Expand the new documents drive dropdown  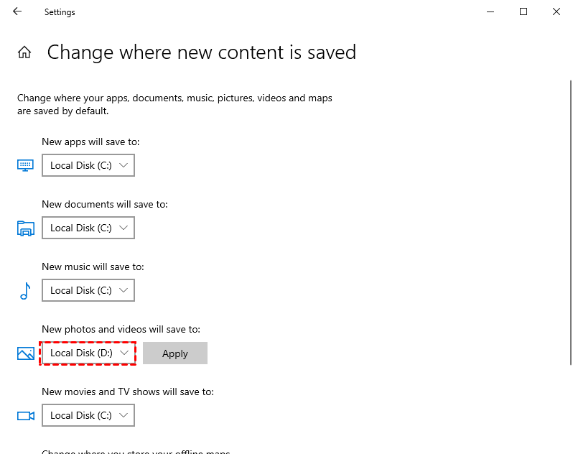click(88, 228)
